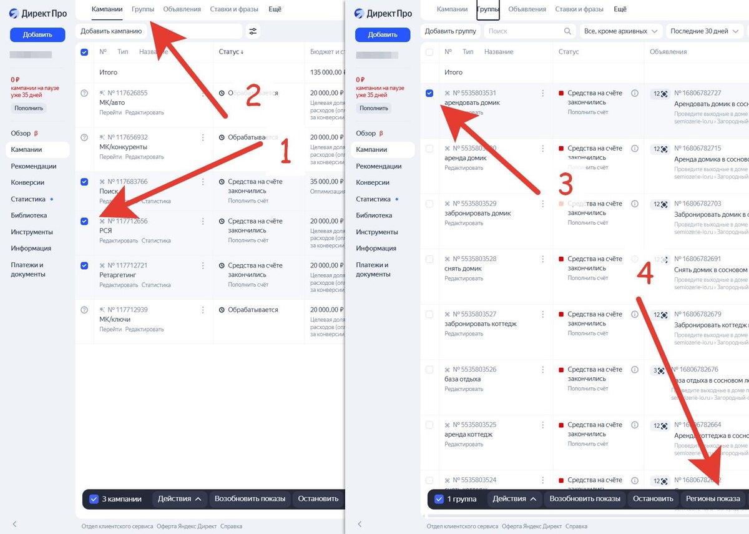This screenshot has width=749, height=534.
Task: Open the Последние 30 дней period dropdown
Action: (705, 31)
